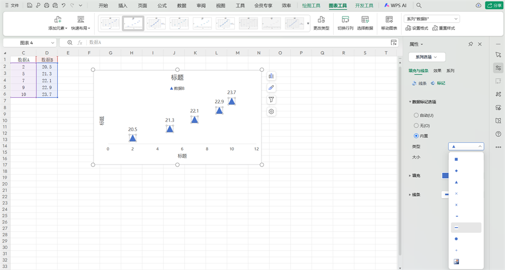Pin the 属性 properties panel
The width and height of the screenshot is (505, 270).
point(471,44)
